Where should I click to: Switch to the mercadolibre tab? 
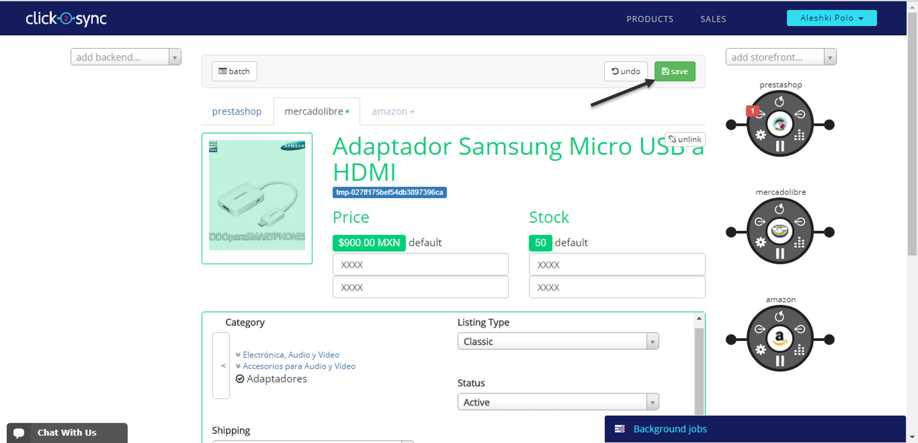pos(317,111)
